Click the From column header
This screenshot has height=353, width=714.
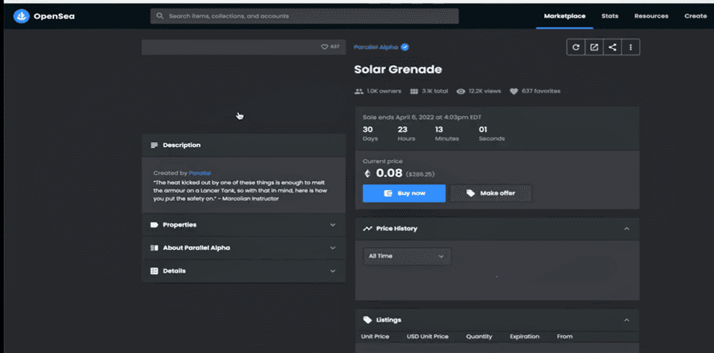565,337
